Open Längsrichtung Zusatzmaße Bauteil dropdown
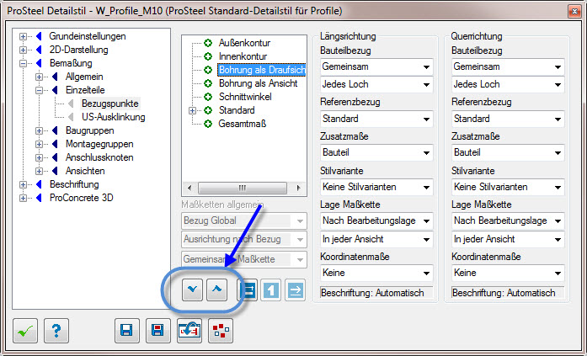Viewport: 587px width, 356px height. [x=376, y=152]
